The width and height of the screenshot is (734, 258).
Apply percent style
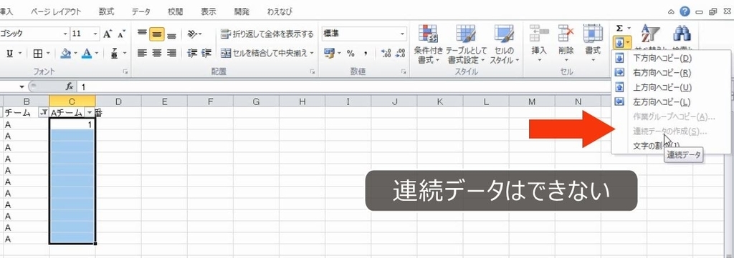coord(350,54)
